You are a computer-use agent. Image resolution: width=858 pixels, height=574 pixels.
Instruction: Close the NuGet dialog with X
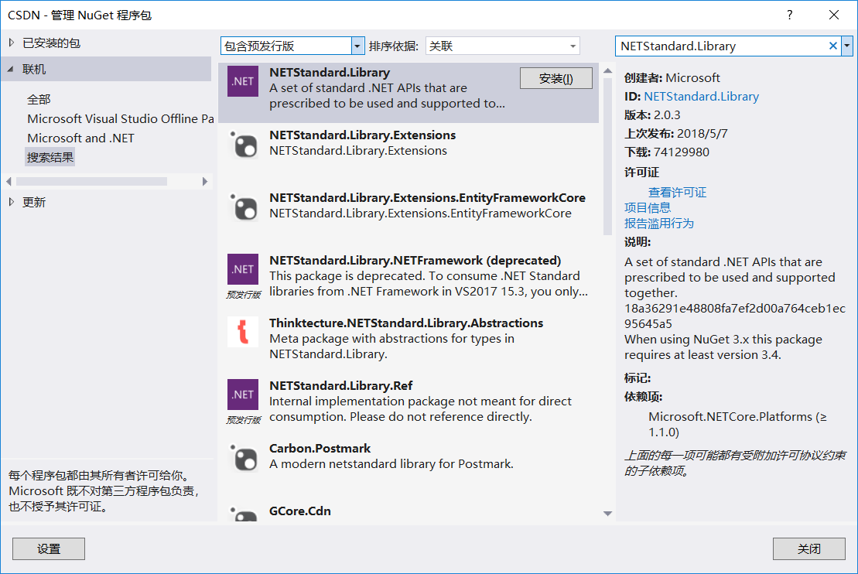(833, 15)
